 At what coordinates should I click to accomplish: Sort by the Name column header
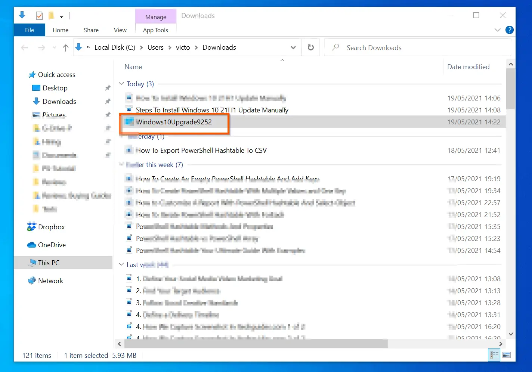[x=133, y=67]
